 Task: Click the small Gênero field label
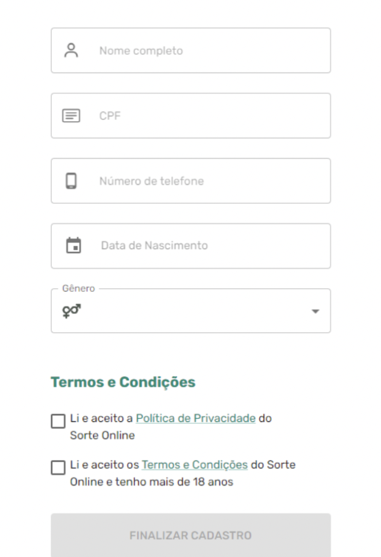coord(78,289)
